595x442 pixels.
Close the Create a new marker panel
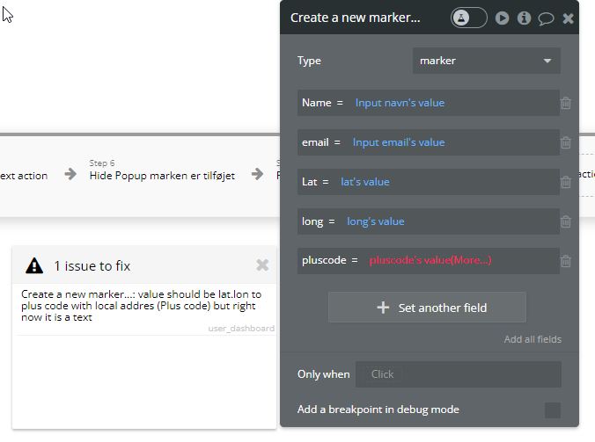pyautogui.click(x=569, y=18)
